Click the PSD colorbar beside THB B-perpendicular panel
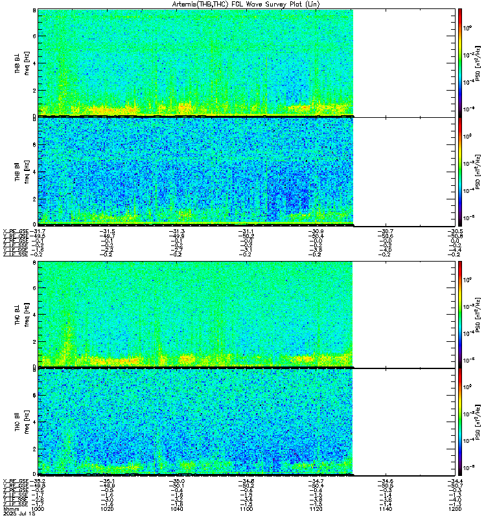The height and width of the screenshot is (518, 486). 460,63
